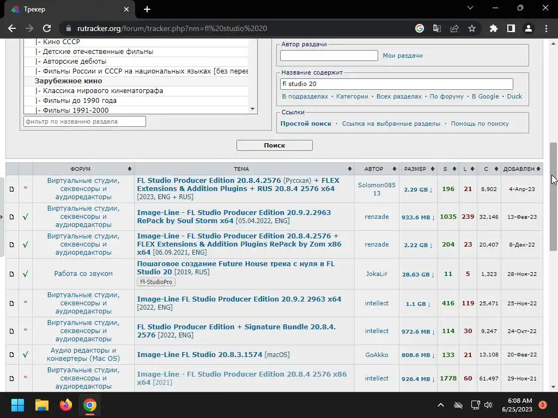Search В подразделах link
Viewport: 558px width, 418px height.
coord(305,96)
